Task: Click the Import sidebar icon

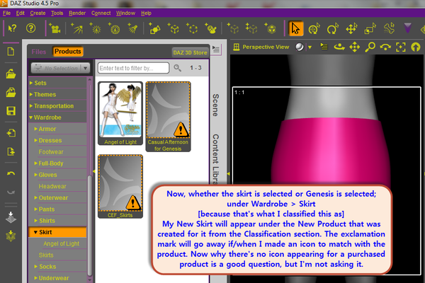Action: tap(11, 133)
